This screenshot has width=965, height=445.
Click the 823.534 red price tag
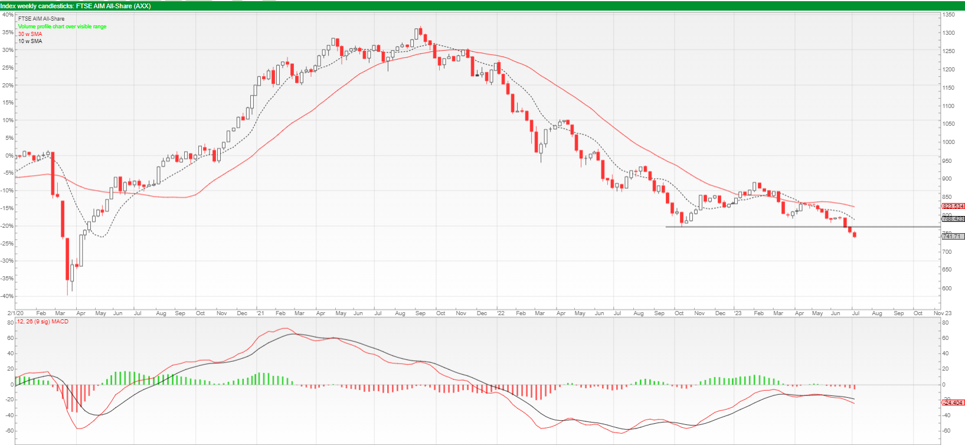click(953, 206)
